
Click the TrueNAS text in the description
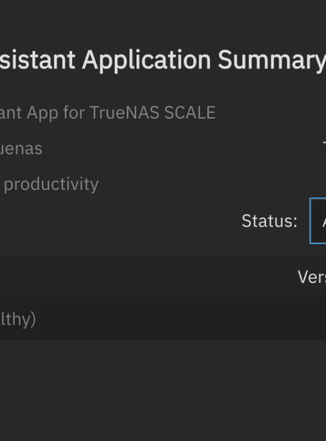124,113
